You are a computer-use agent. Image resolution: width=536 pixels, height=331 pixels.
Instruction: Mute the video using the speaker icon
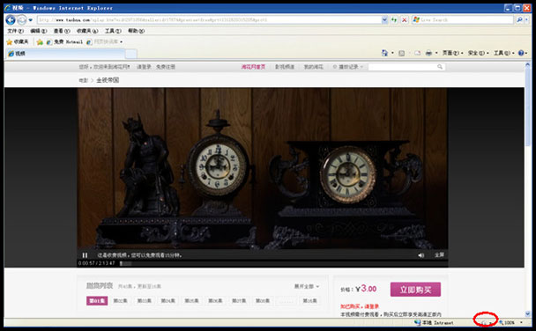pyautogui.click(x=421, y=255)
